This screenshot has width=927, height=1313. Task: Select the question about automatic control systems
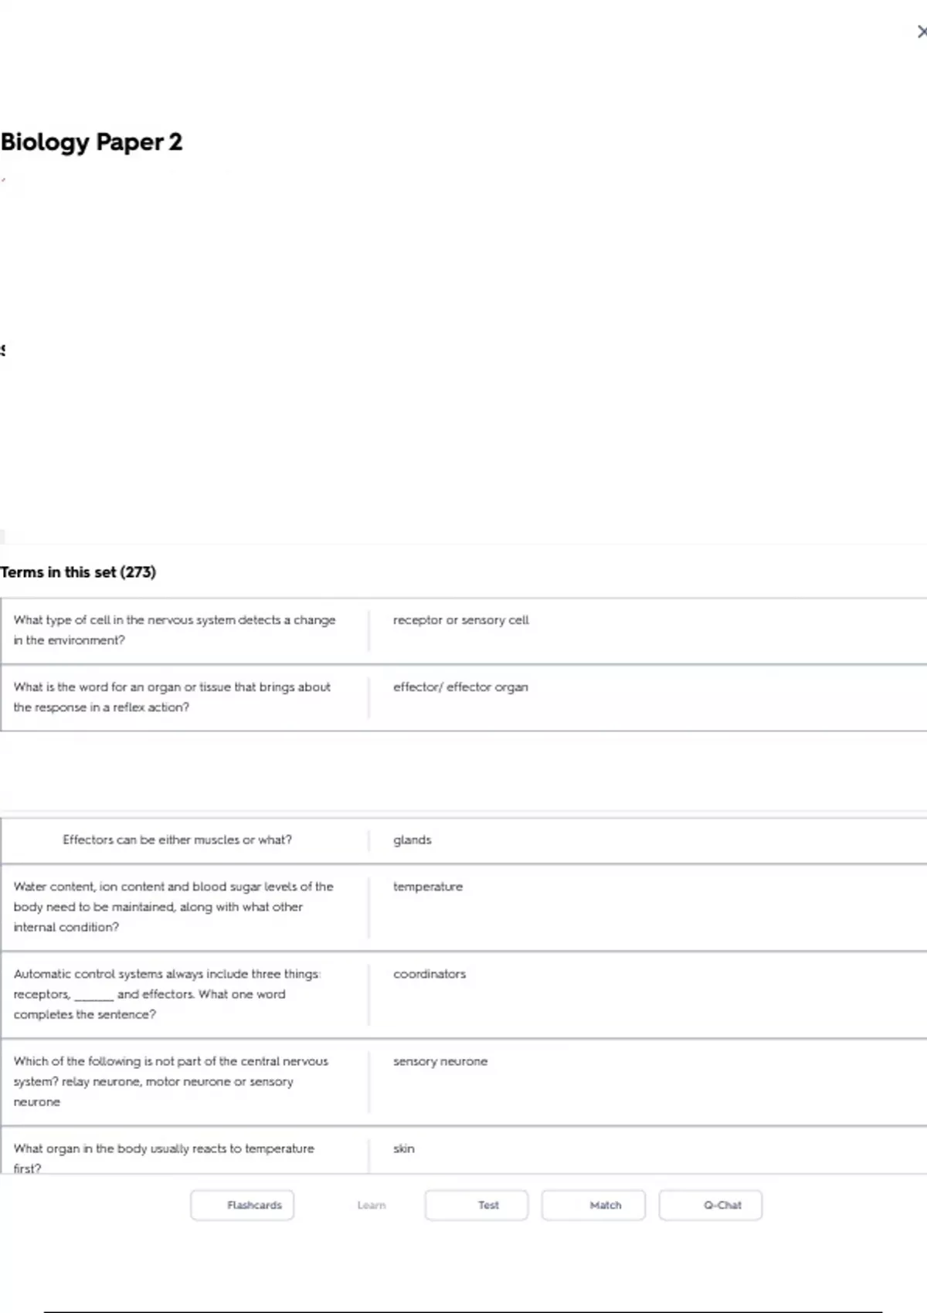point(167,994)
